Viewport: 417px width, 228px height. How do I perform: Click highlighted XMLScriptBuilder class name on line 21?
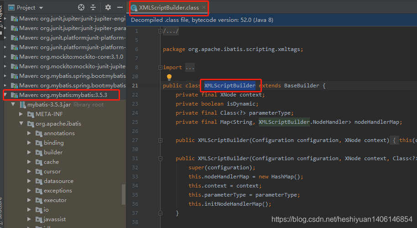coord(230,86)
